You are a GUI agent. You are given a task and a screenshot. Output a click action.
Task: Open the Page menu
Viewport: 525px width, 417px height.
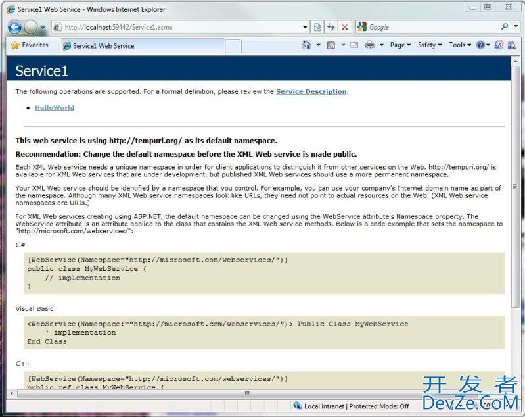[400, 45]
